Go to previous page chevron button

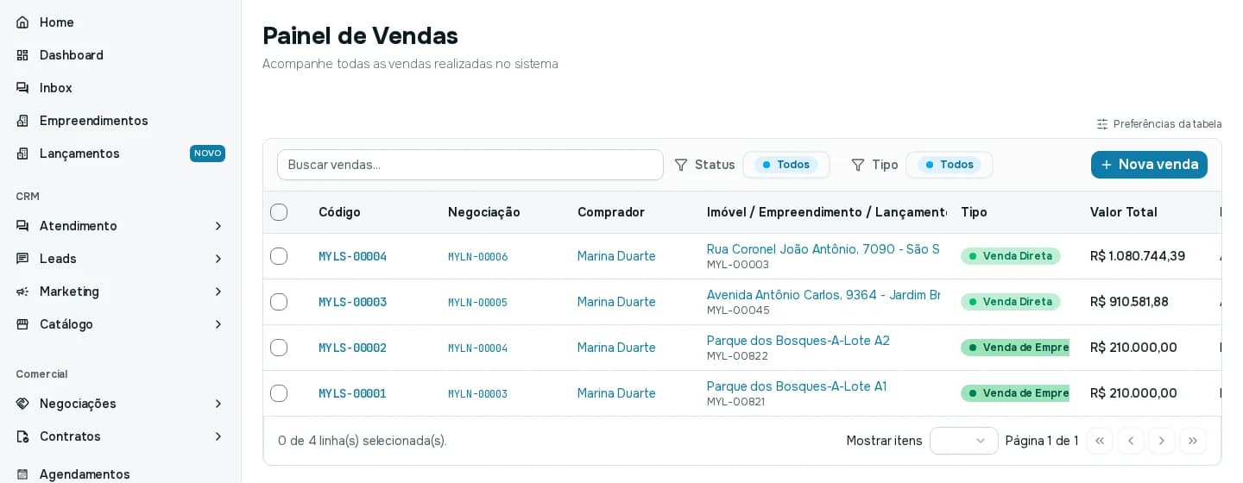pos(1131,441)
